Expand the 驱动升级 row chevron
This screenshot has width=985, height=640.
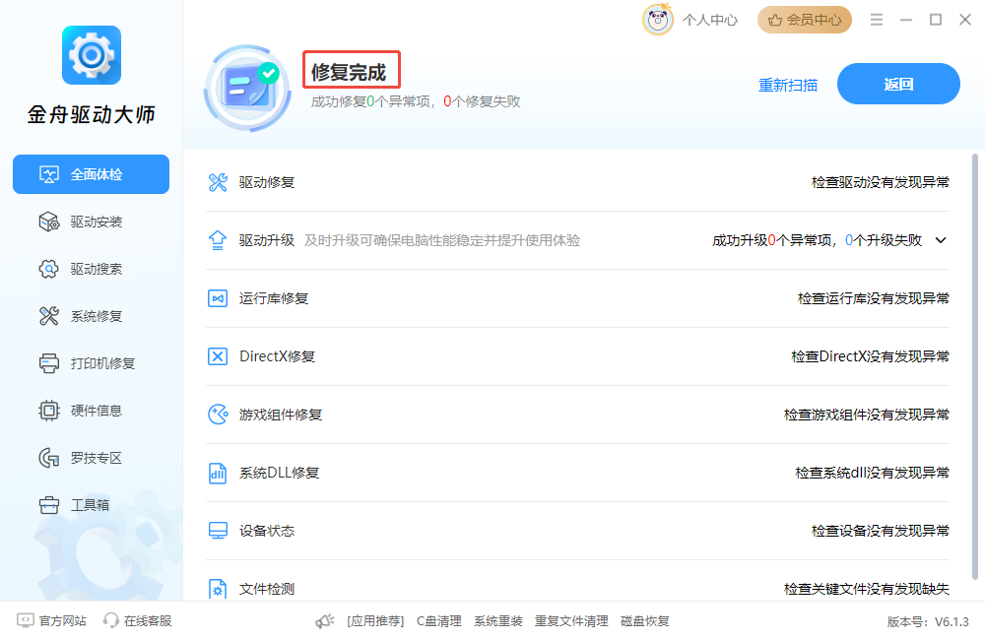coord(941,240)
